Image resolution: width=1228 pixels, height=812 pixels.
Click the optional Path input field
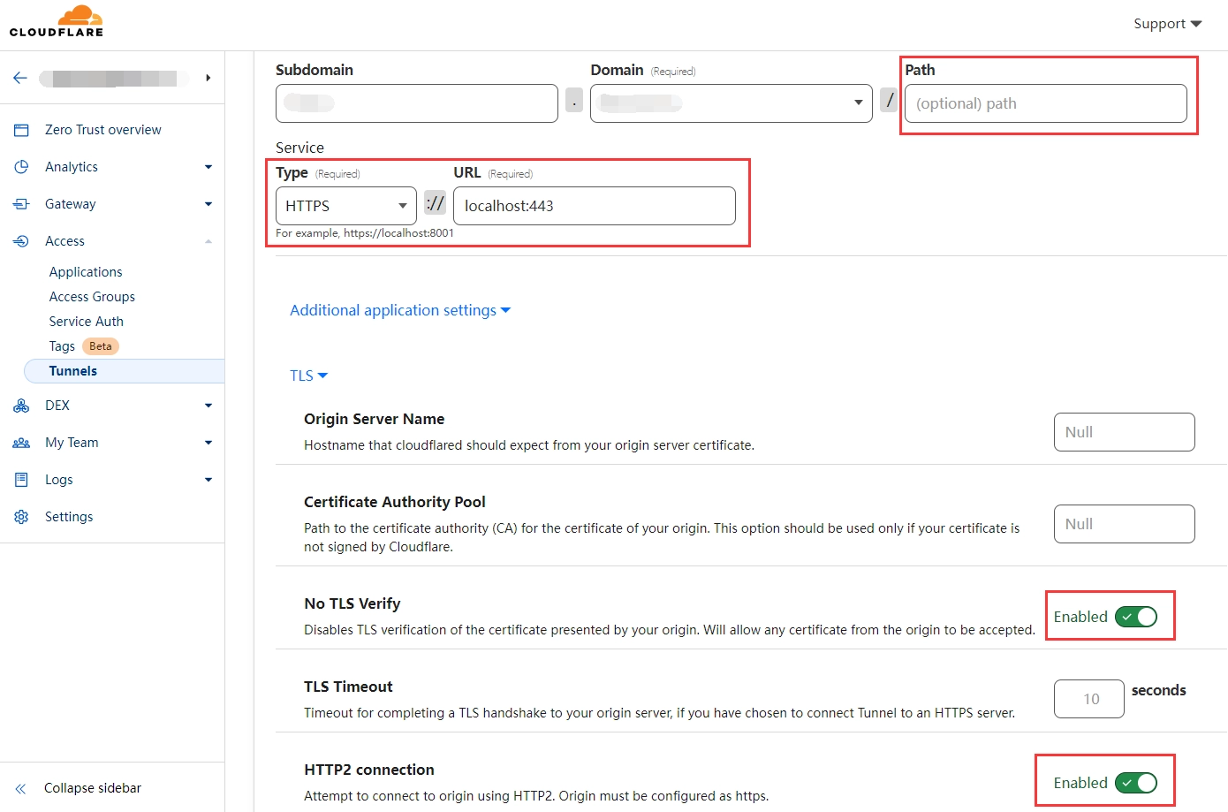1045,103
